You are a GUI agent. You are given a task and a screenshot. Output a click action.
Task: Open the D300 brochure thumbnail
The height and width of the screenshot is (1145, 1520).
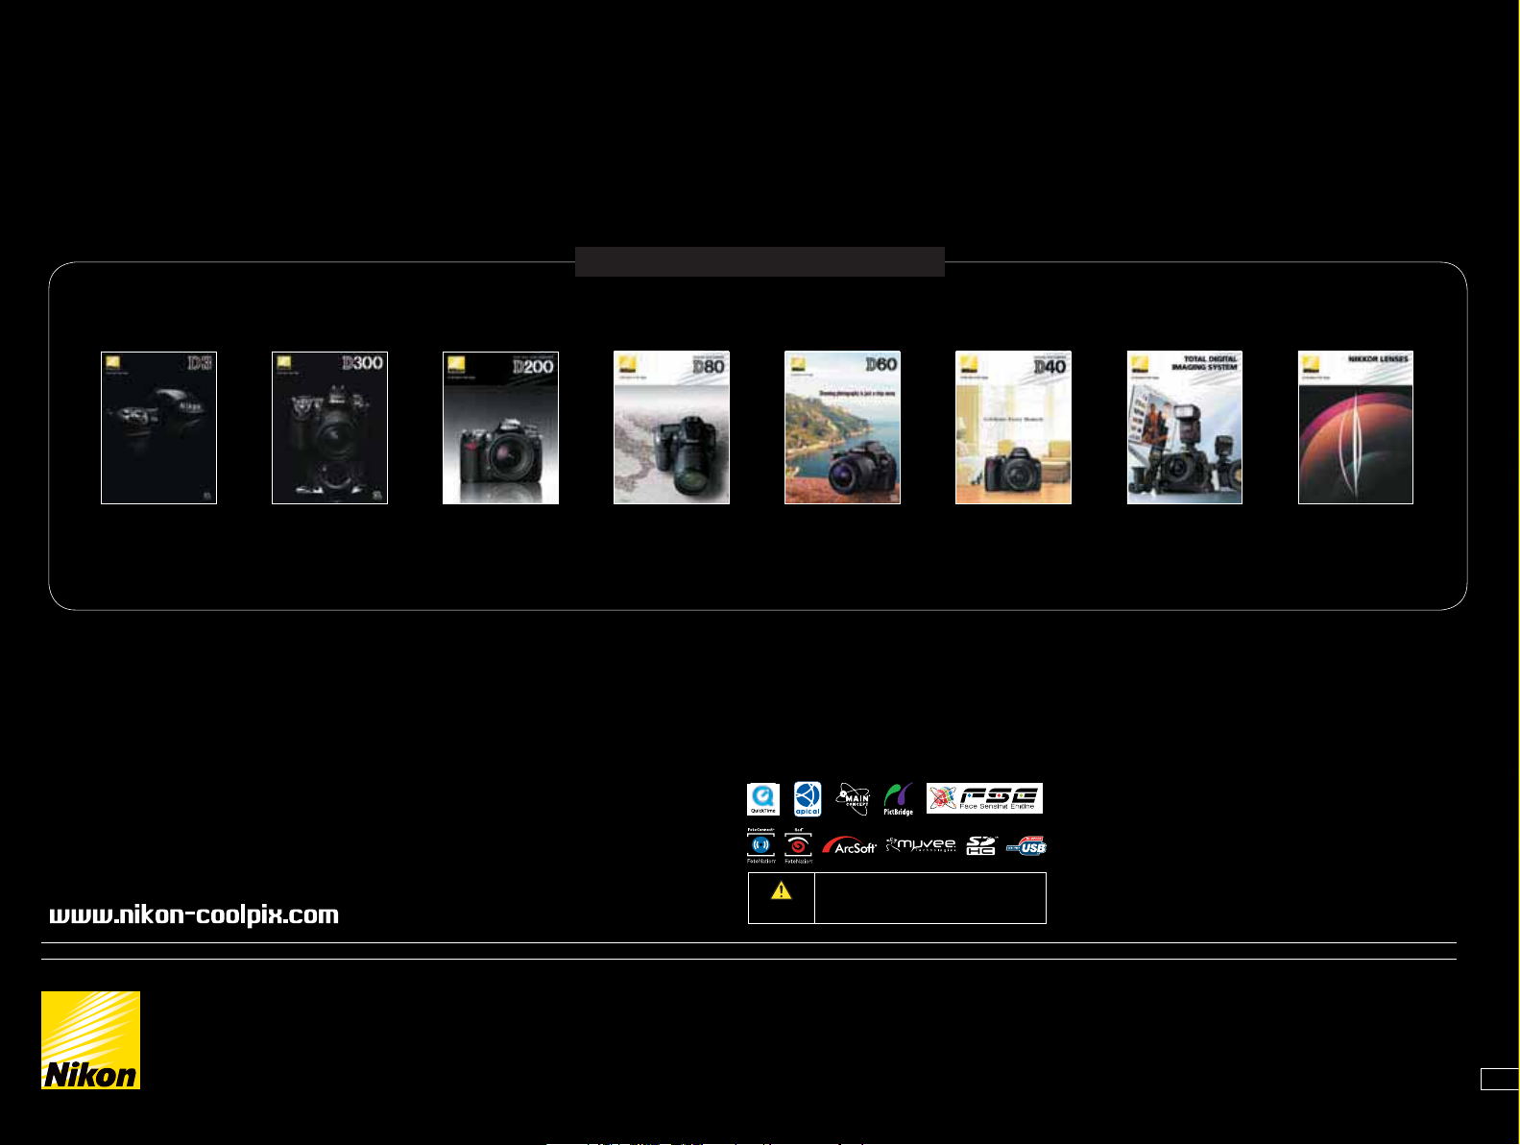point(329,427)
